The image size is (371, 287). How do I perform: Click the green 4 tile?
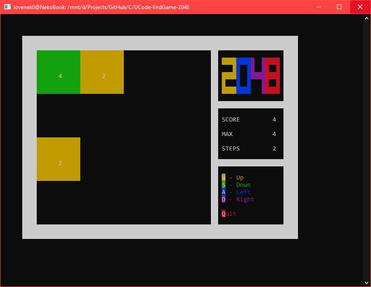point(59,72)
